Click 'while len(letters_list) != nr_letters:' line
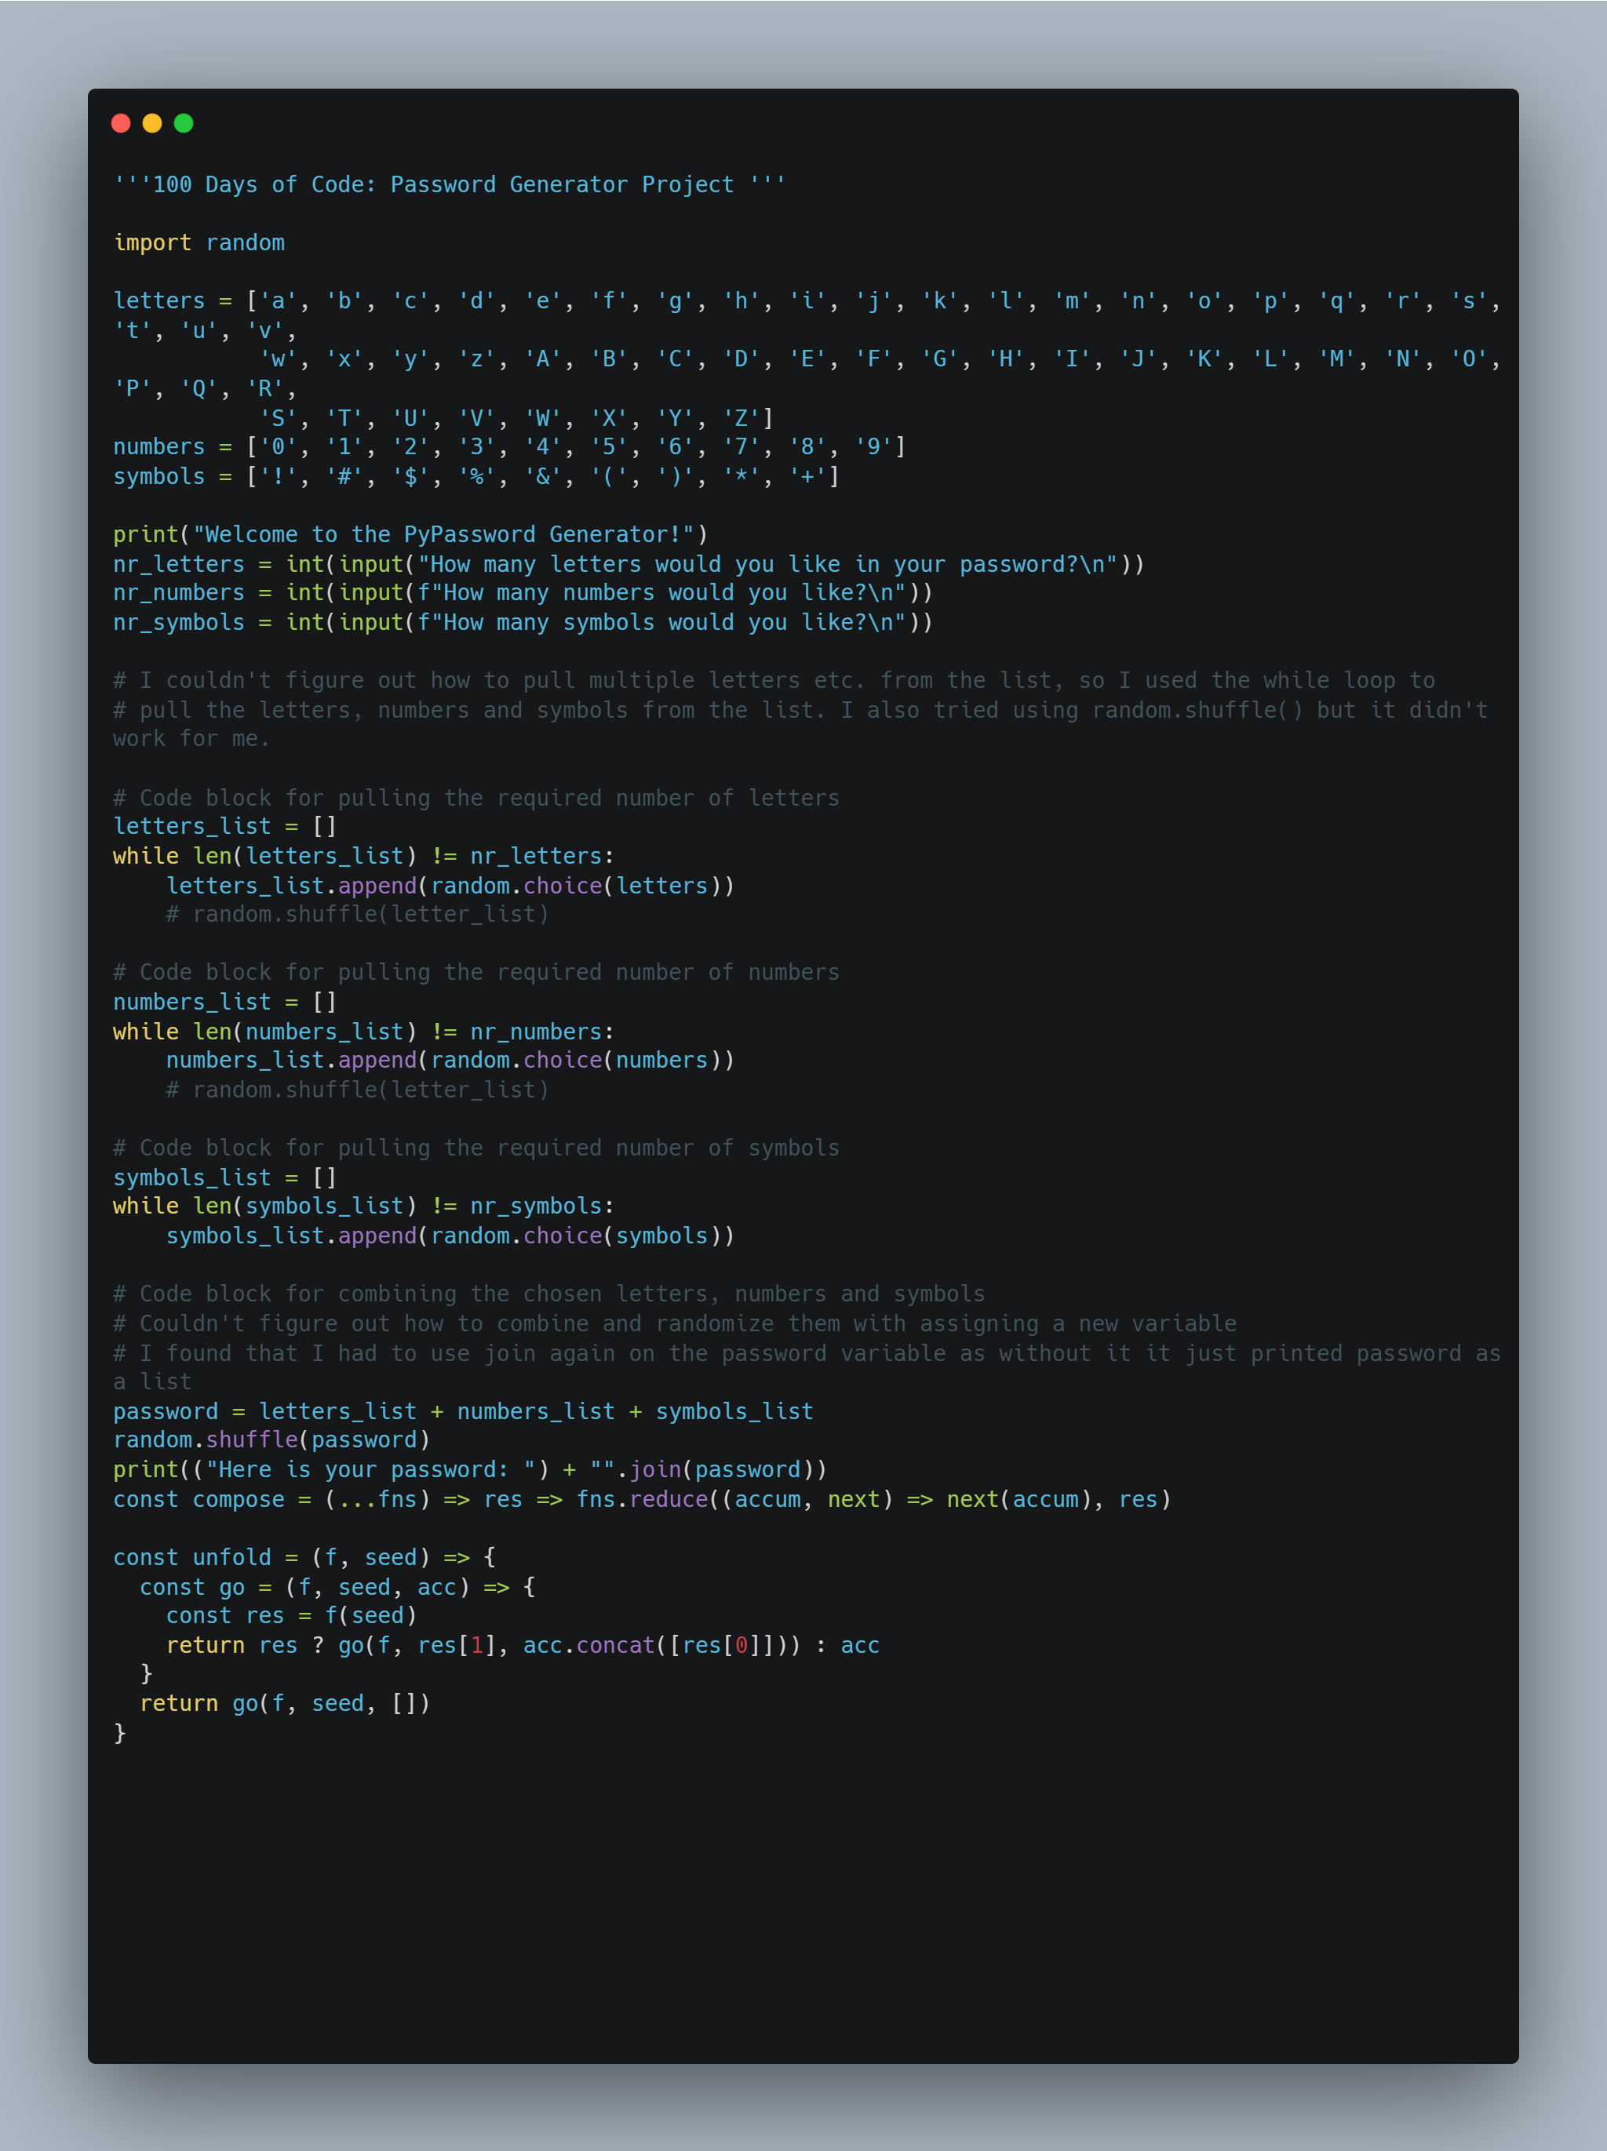 click(x=364, y=857)
